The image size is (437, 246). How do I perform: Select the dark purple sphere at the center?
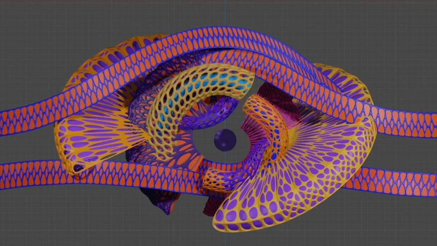(x=225, y=140)
